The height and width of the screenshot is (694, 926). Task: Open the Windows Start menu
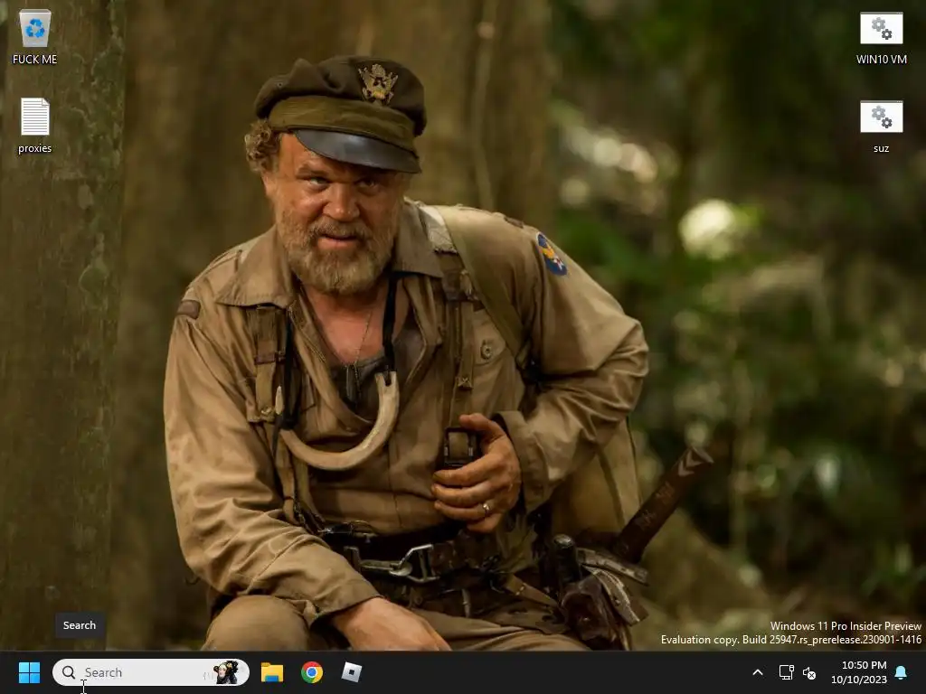29,672
